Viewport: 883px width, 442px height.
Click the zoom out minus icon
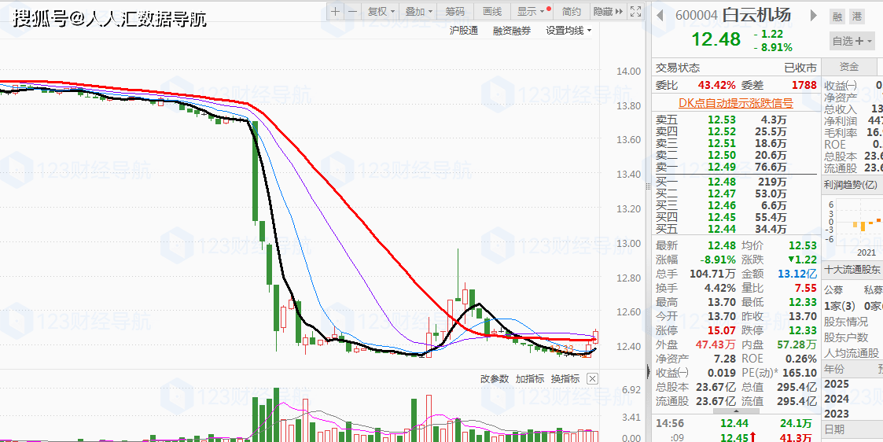(351, 11)
